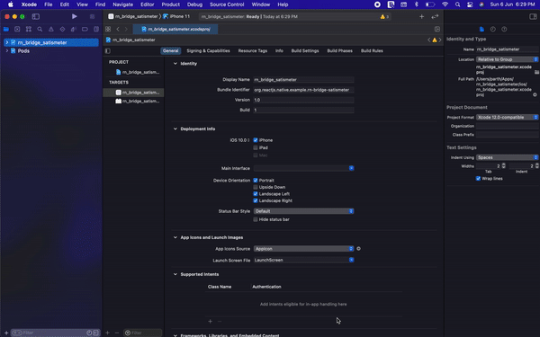Show the File inspector tab icon
The width and height of the screenshot is (540, 337).
tap(481, 30)
